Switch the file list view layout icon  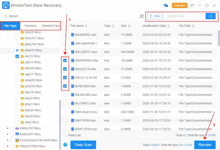(142, 16)
